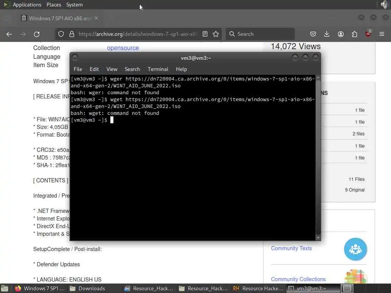Open terminal Help menu
The image size is (391, 293).
click(181, 69)
